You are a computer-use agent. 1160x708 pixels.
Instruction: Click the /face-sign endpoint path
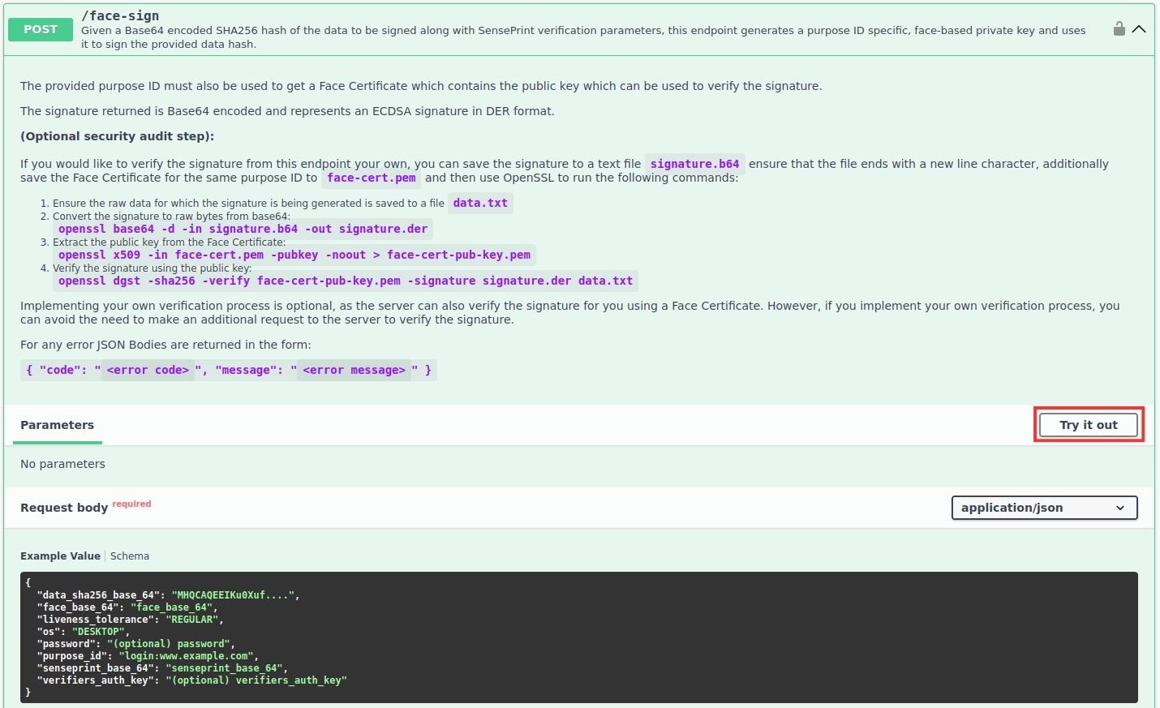coord(120,15)
